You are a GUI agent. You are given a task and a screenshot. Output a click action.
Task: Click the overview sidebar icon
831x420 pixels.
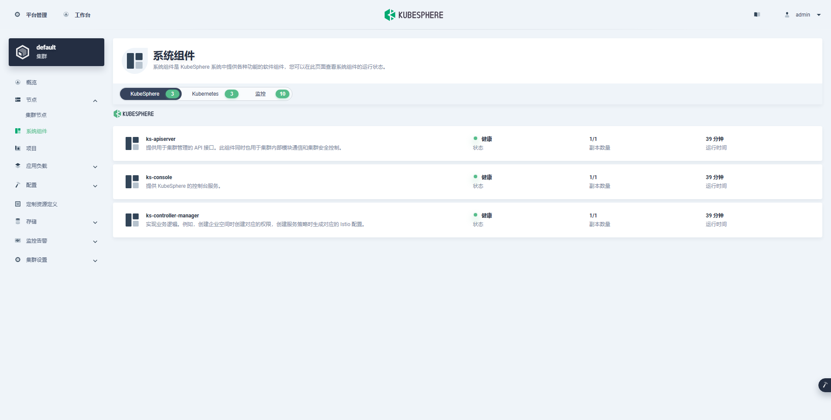18,82
